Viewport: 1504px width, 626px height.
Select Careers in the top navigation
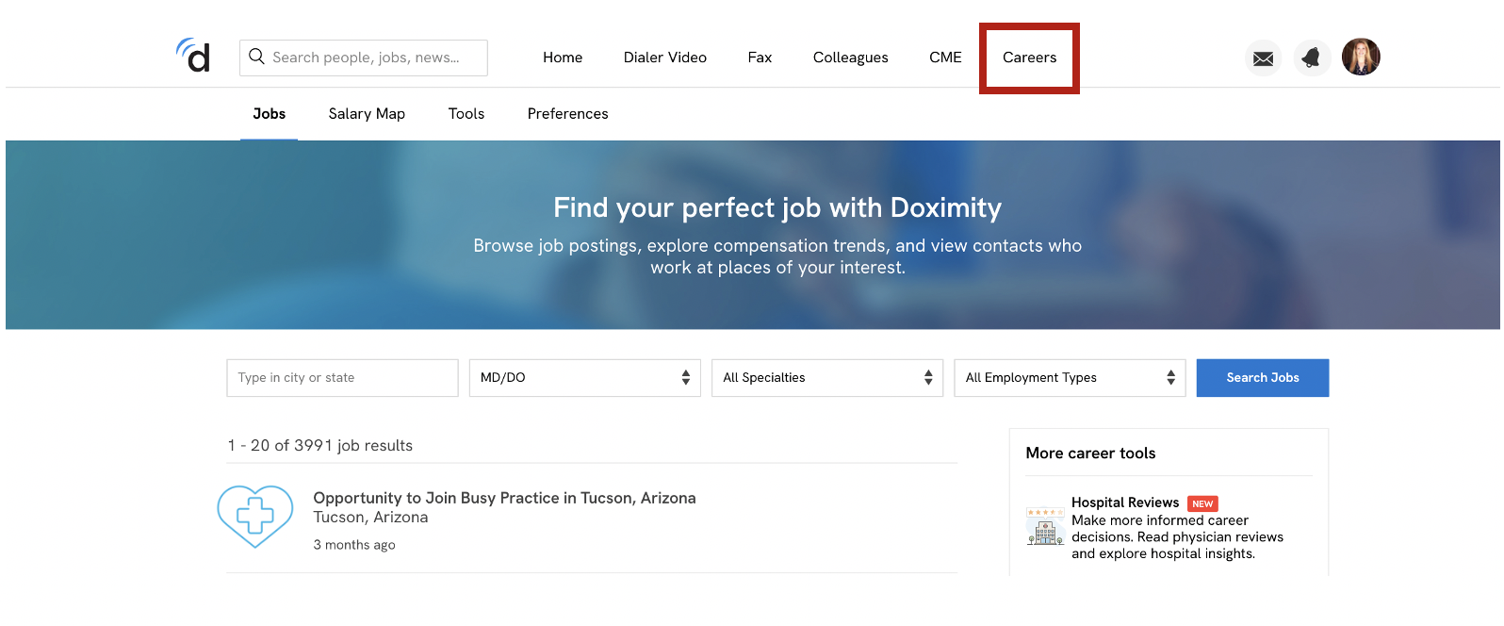tap(1029, 58)
